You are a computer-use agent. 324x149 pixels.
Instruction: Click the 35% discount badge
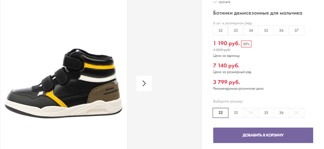click(246, 44)
